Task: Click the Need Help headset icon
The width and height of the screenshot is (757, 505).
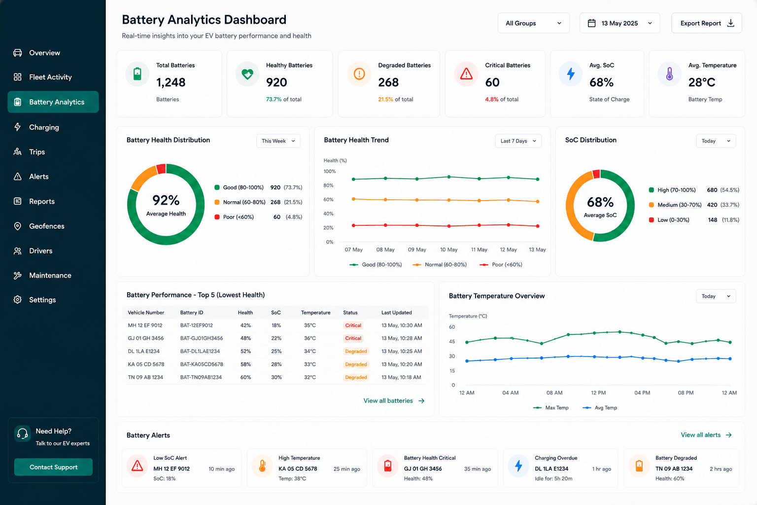Action: (x=23, y=433)
